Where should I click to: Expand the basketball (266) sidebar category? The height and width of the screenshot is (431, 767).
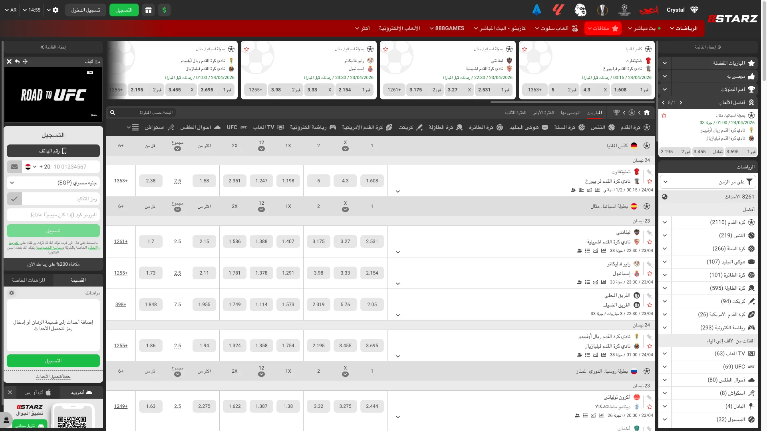point(665,249)
